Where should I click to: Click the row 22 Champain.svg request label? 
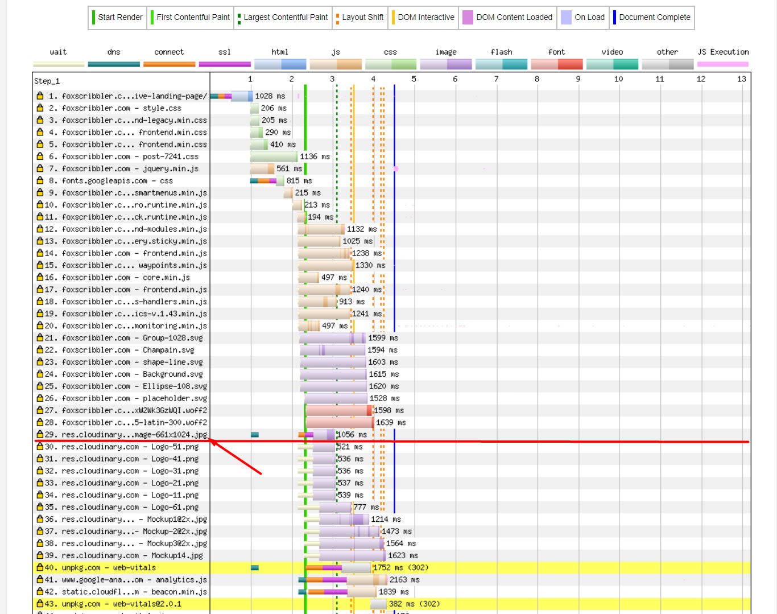click(128, 349)
